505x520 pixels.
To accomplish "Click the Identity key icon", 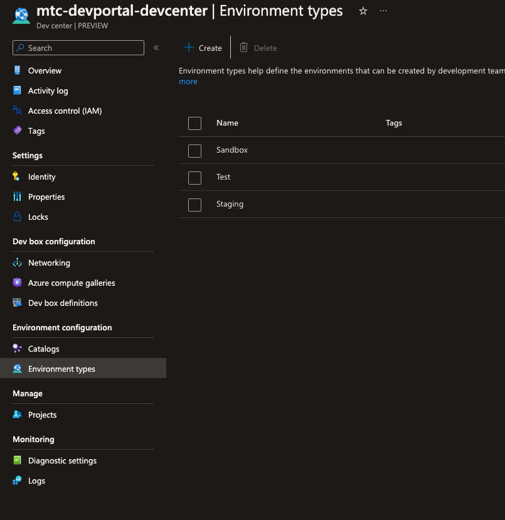I will [x=17, y=176].
